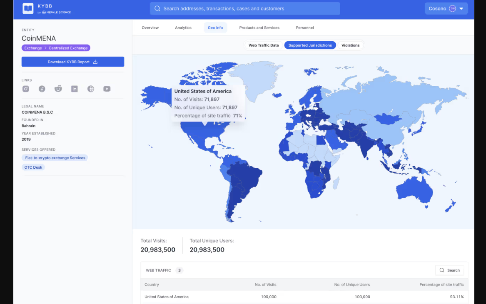
Task: Click the CoinMENA entity title
Action: coord(39,38)
